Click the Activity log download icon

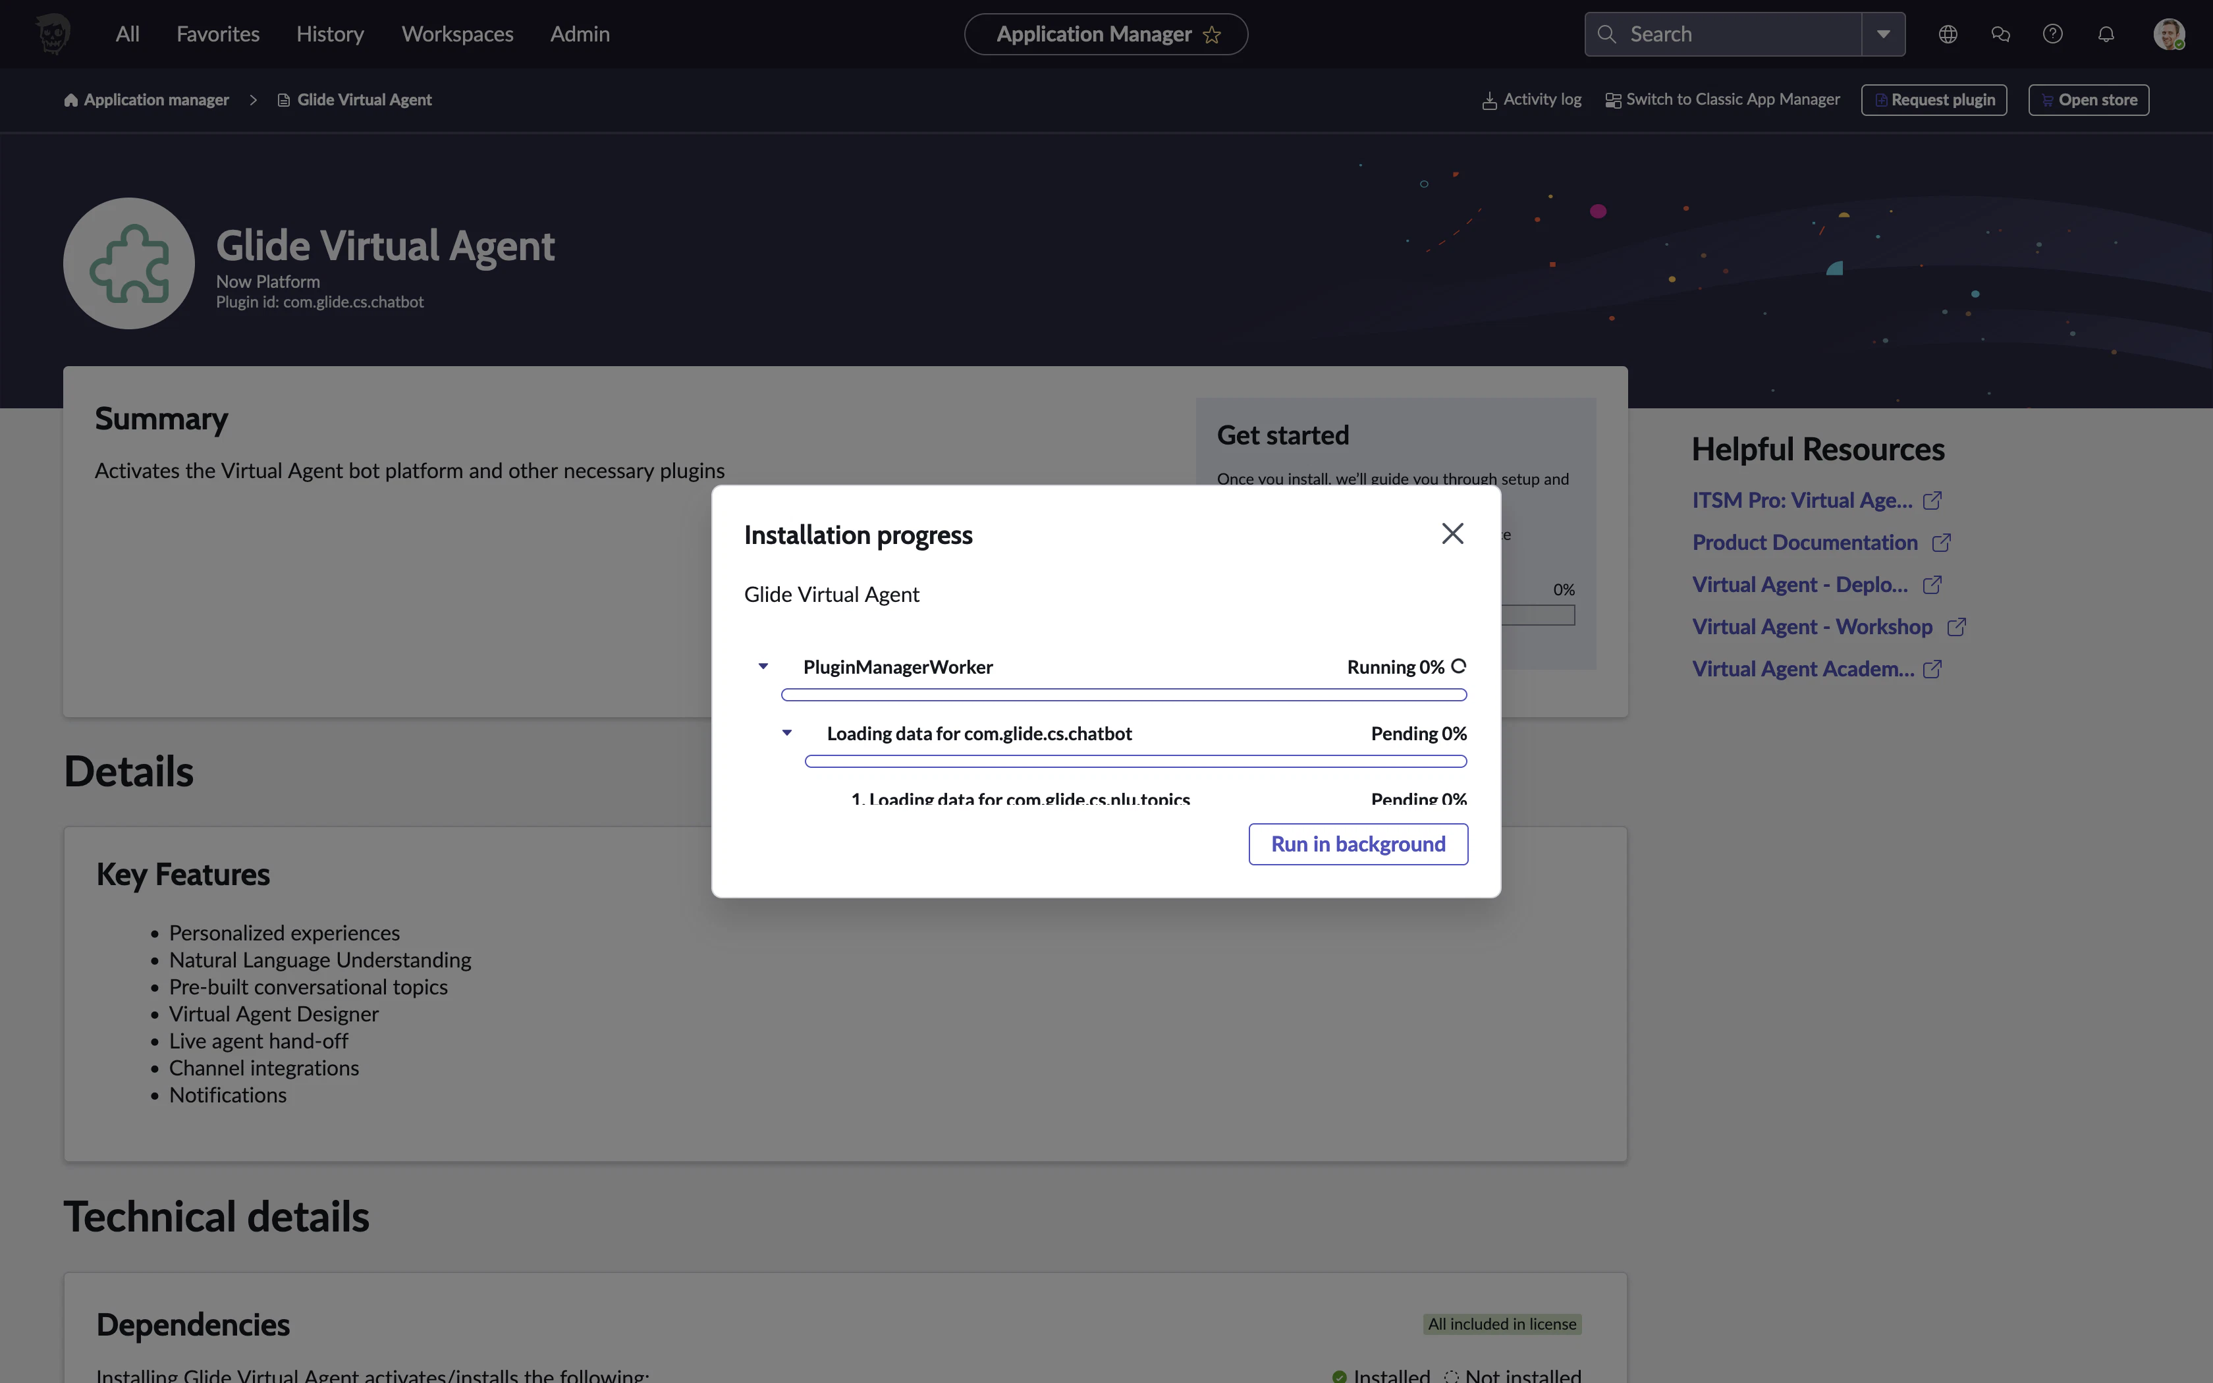point(1490,101)
